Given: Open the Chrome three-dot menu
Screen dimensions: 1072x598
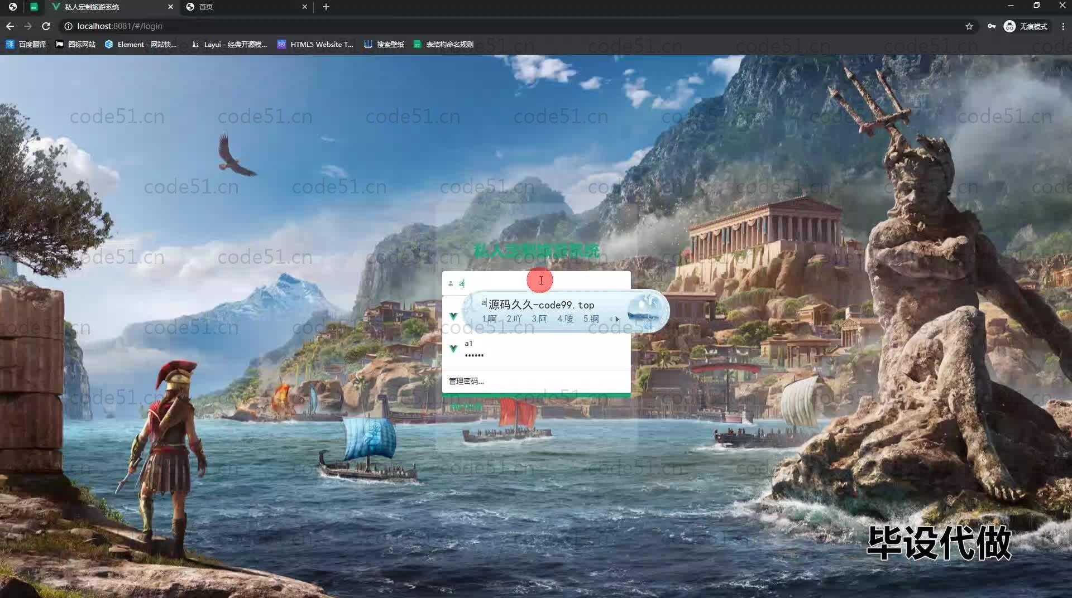Looking at the screenshot, I should (1063, 26).
